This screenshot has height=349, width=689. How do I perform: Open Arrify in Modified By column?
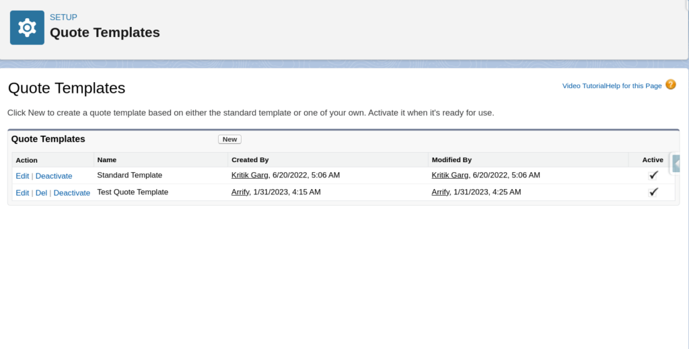(441, 192)
